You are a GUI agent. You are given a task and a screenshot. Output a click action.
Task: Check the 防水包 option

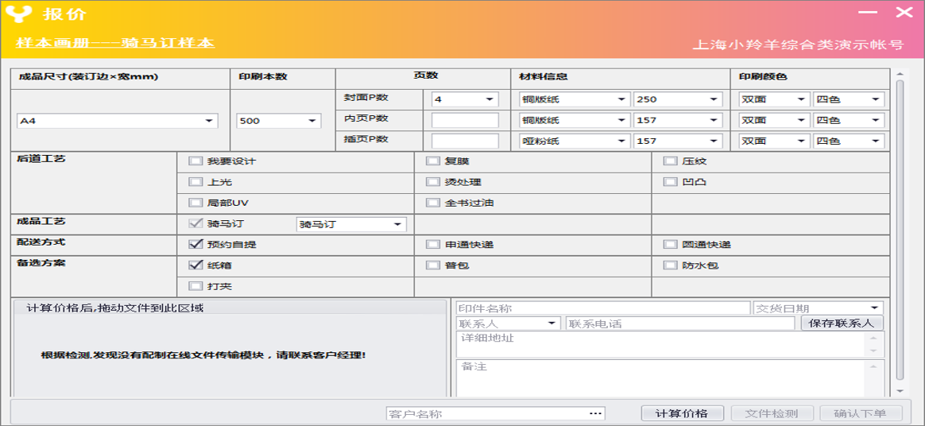[670, 265]
